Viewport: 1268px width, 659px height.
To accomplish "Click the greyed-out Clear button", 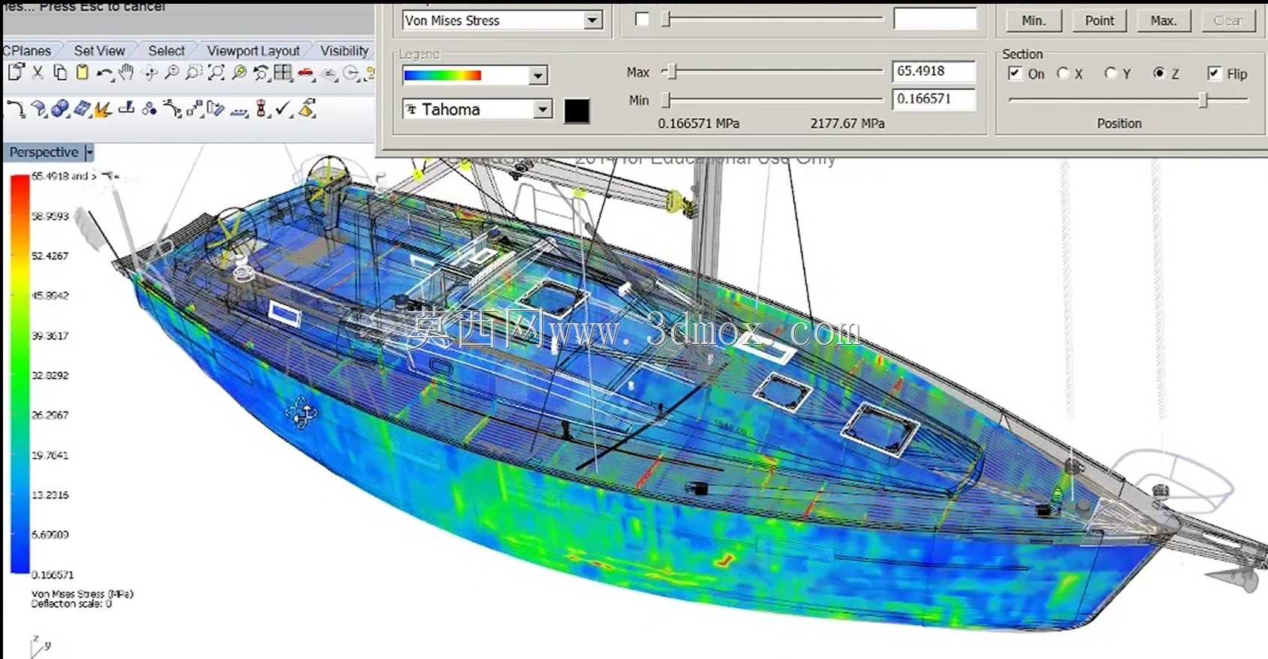I will click(x=1228, y=20).
